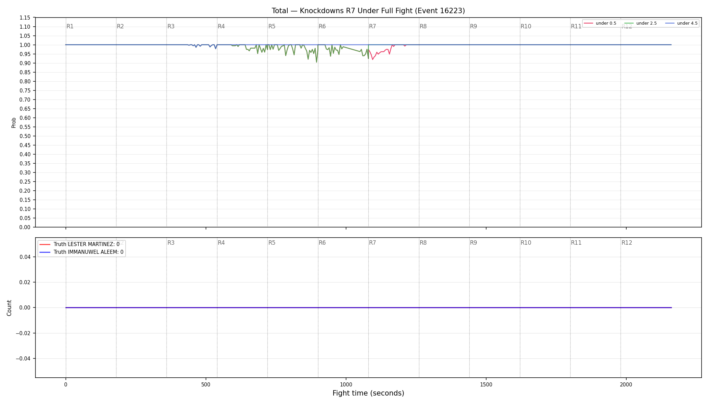
Task: Click the 0.00 tick on Prob axis
Action: click(25, 227)
